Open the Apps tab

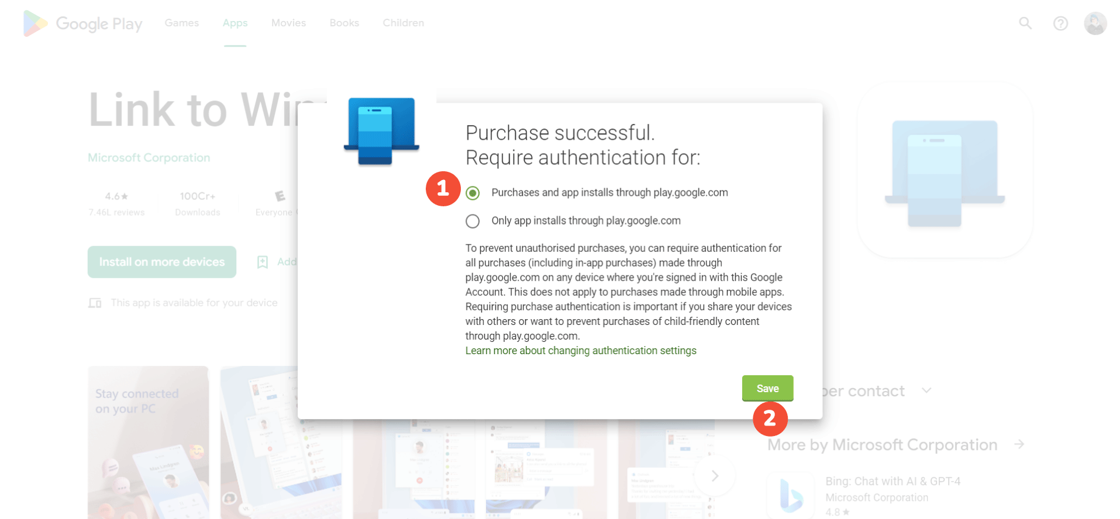coord(235,23)
